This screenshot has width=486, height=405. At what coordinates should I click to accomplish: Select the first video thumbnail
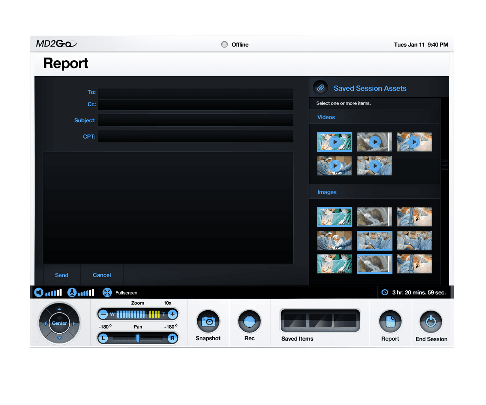pyautogui.click(x=335, y=142)
